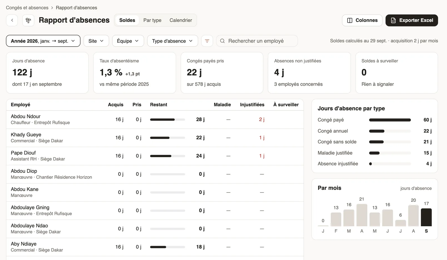Select employee Aby Ndiaye
Viewport: 447px width, 260px height.
(x=155, y=247)
